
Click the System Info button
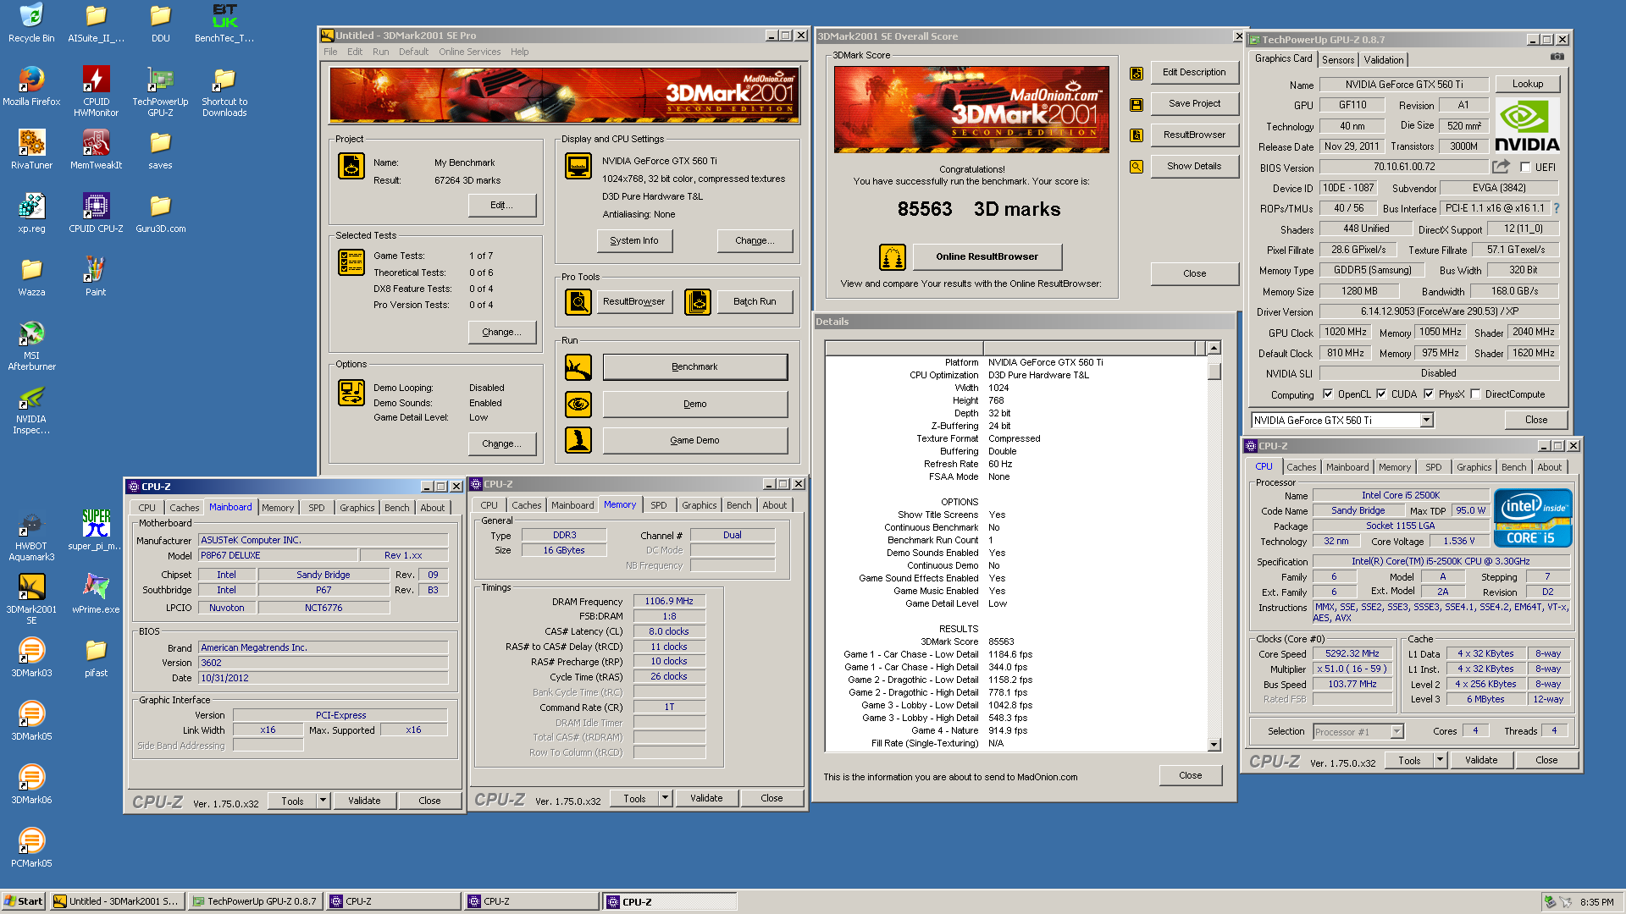(x=634, y=240)
